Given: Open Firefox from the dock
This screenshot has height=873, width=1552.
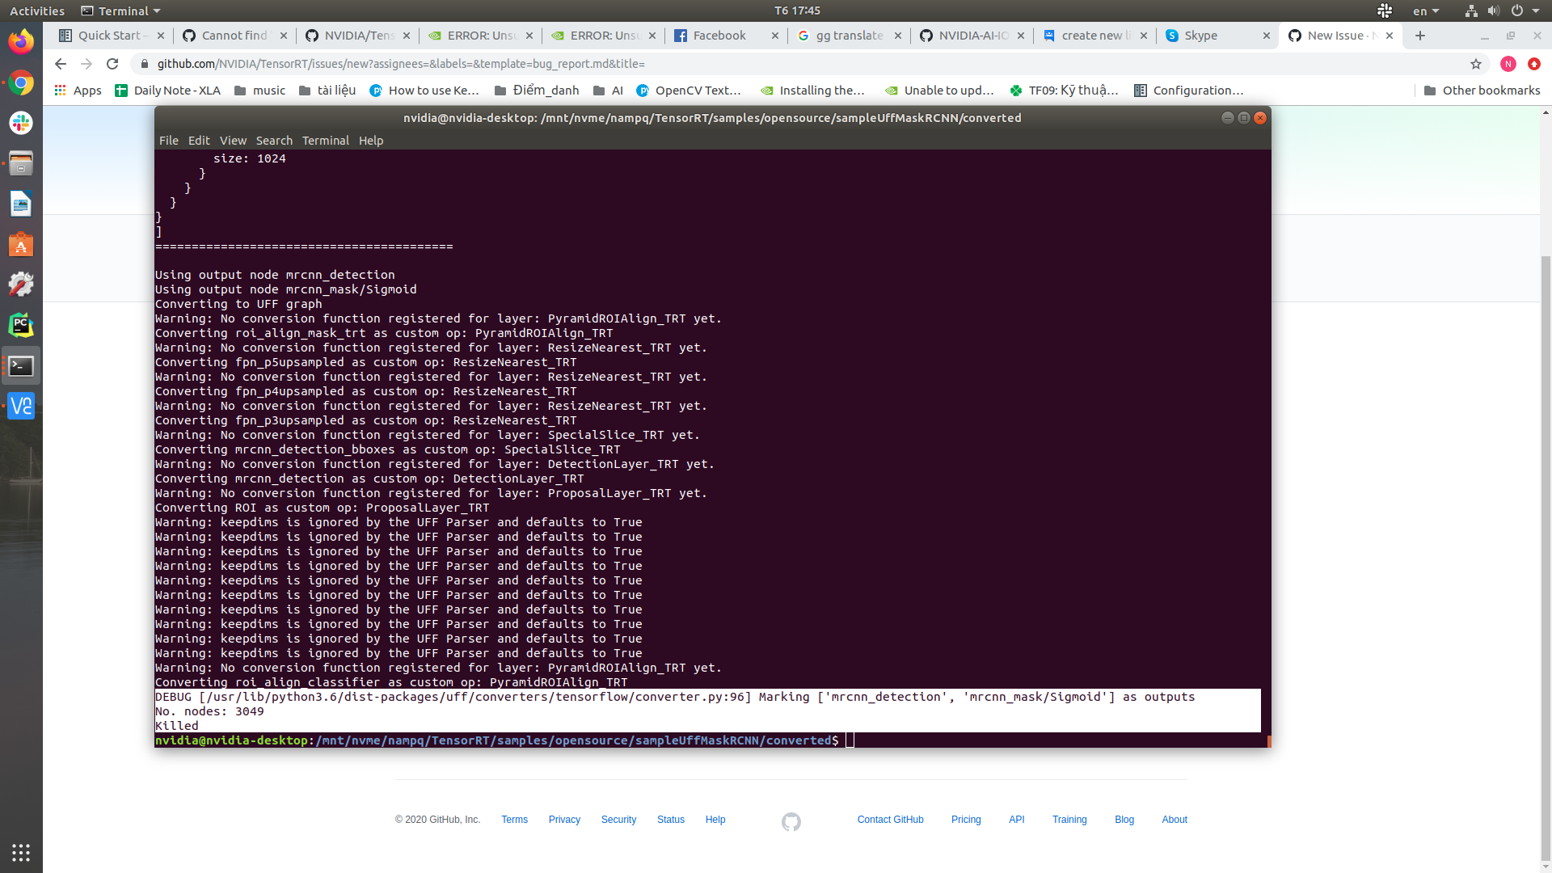Looking at the screenshot, I should 20,42.
